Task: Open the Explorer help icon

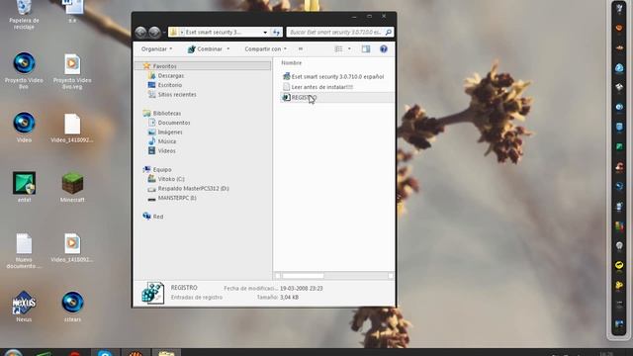Action: 384,48
